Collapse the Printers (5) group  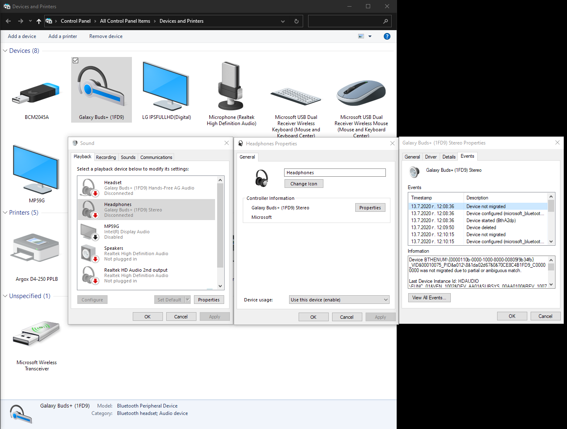tap(5, 213)
